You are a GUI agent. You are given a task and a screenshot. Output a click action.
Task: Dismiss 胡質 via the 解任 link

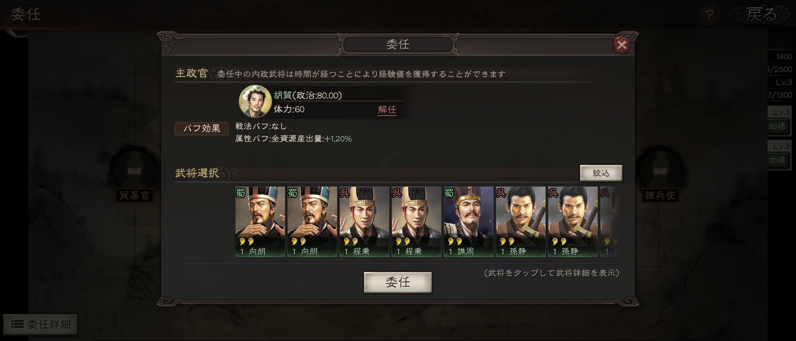coord(387,110)
